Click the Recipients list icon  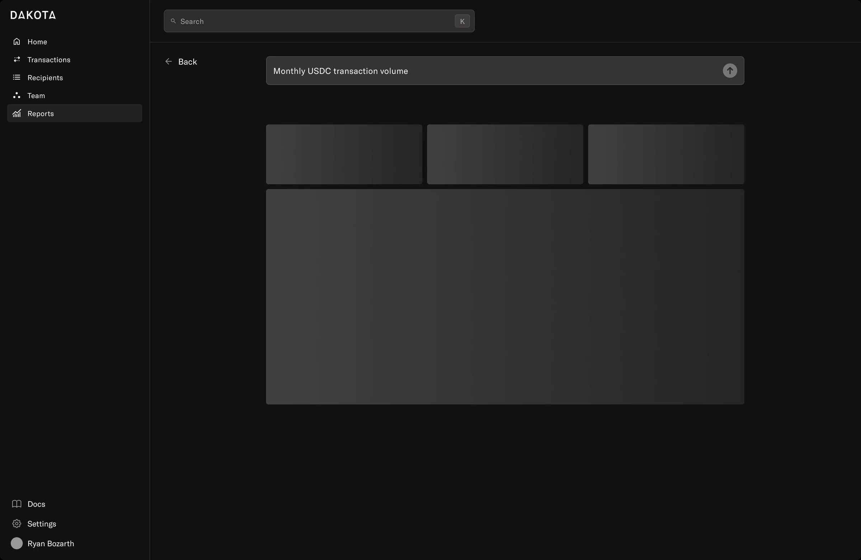click(x=17, y=78)
